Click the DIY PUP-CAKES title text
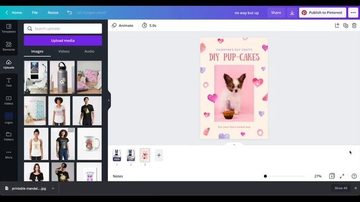This screenshot has width=360, height=202. click(234, 57)
